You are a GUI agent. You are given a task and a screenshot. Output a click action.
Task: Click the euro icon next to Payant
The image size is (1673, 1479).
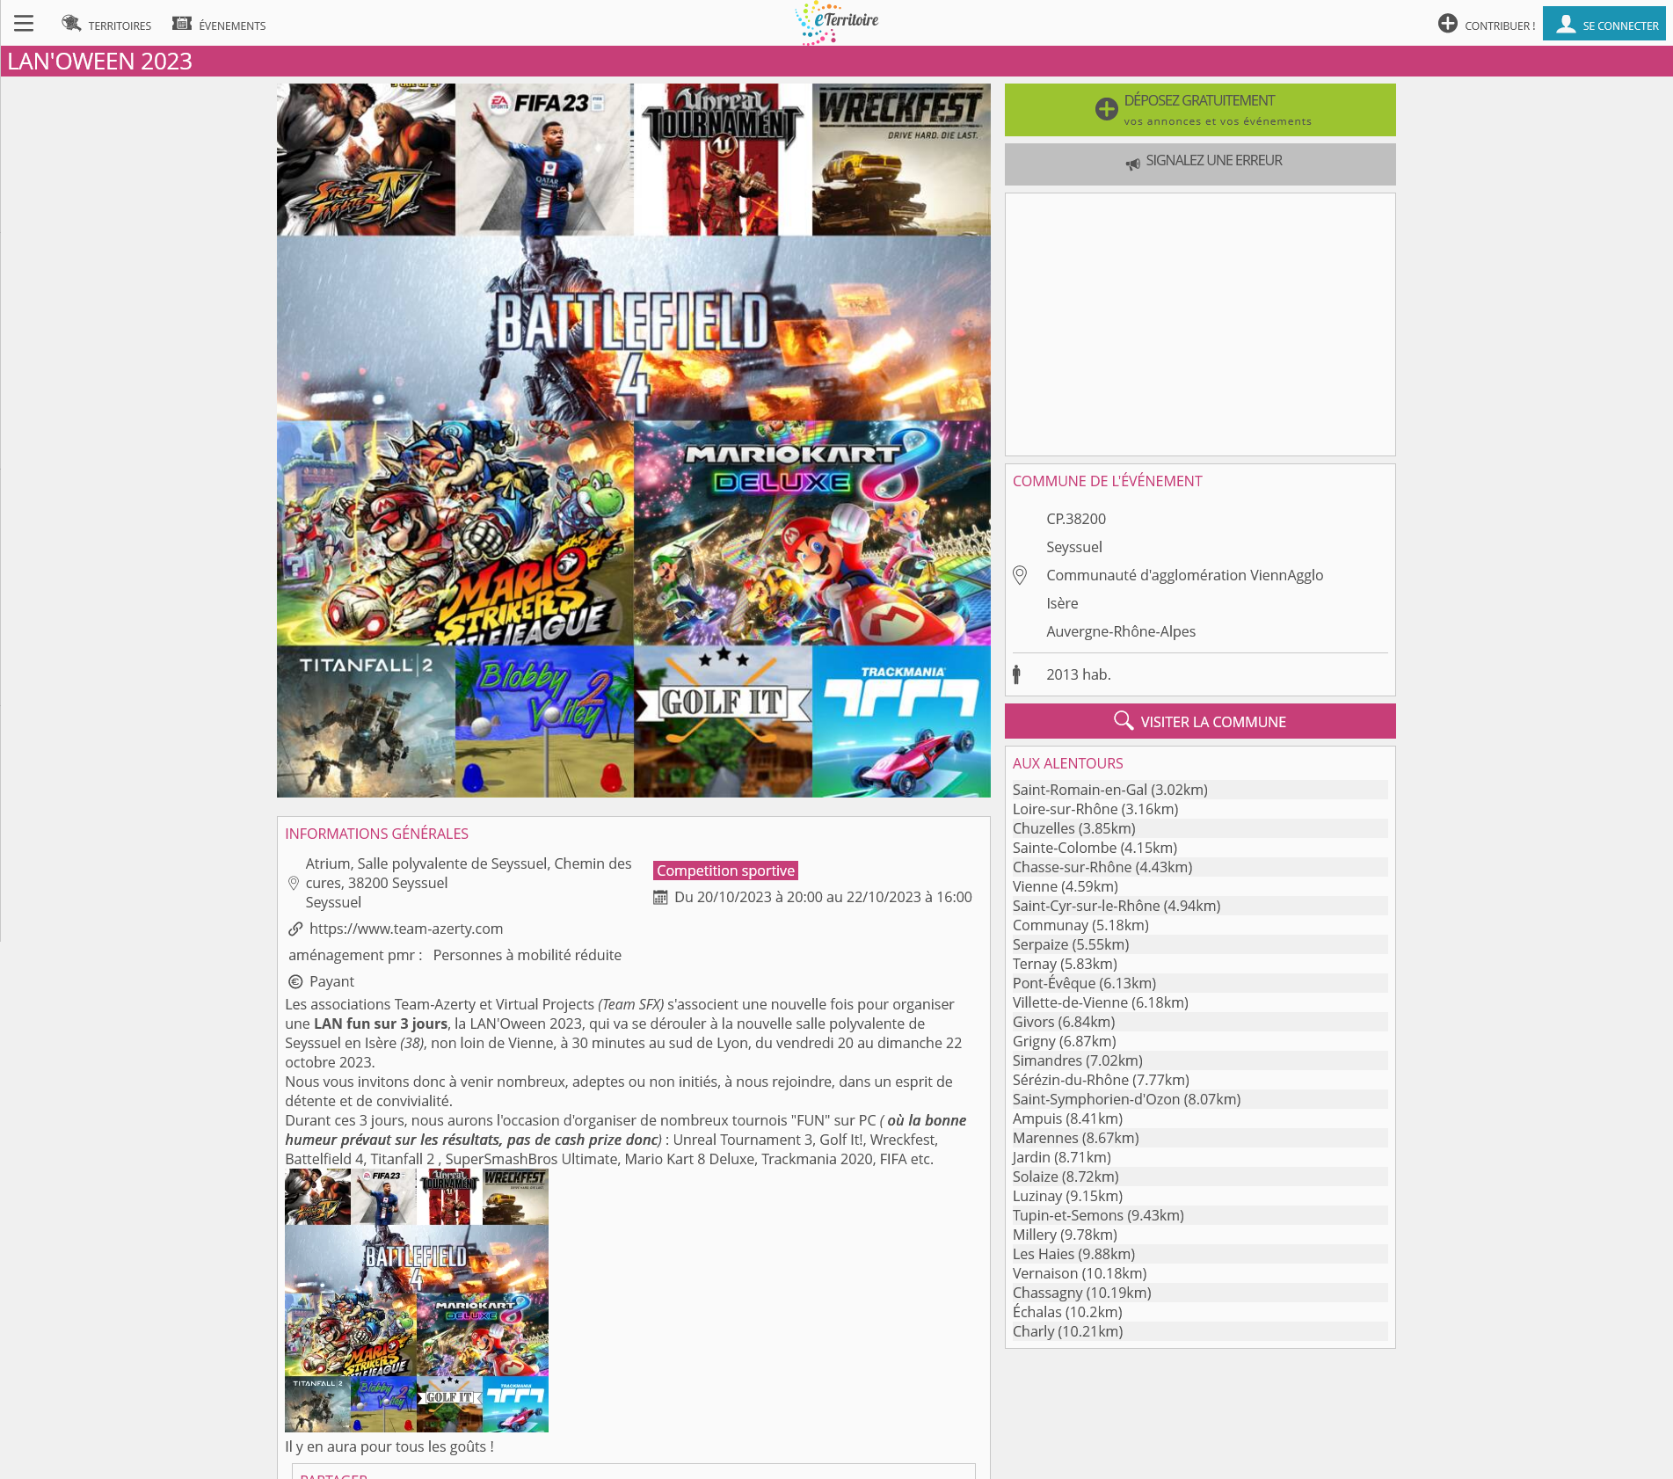[295, 981]
